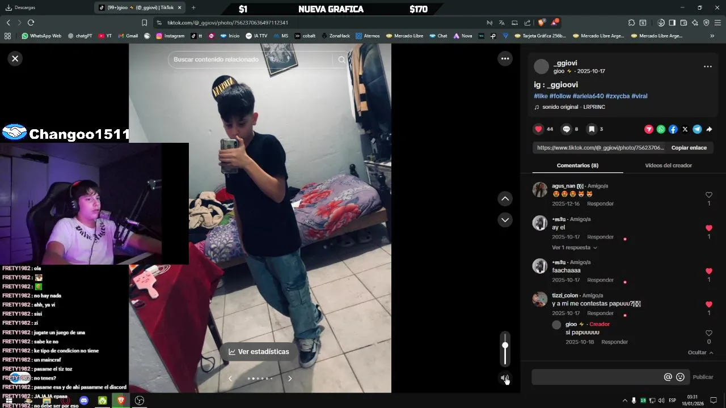
Task: Open the #viral hashtag
Action: tap(639, 96)
